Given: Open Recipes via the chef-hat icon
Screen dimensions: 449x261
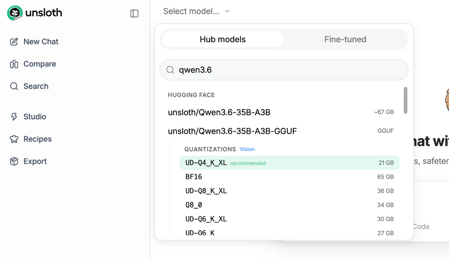Looking at the screenshot, I should click(x=14, y=139).
